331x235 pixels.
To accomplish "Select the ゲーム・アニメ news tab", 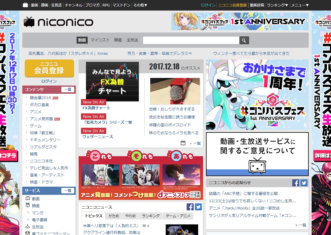I will coord(178,216).
